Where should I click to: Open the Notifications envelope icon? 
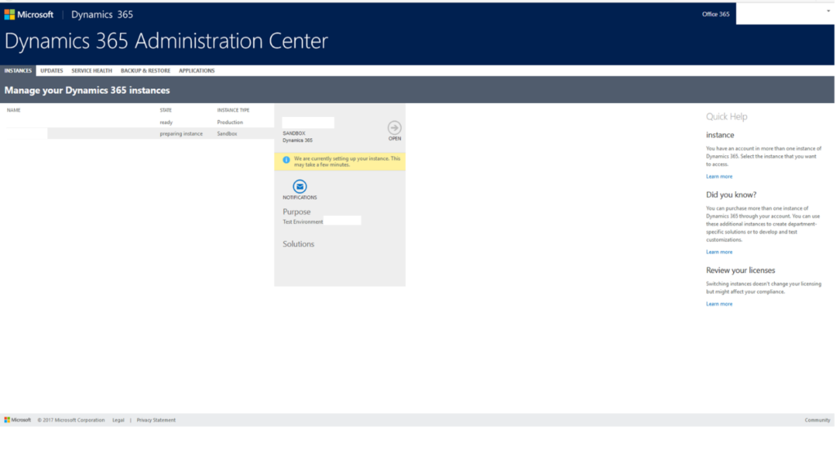click(300, 187)
